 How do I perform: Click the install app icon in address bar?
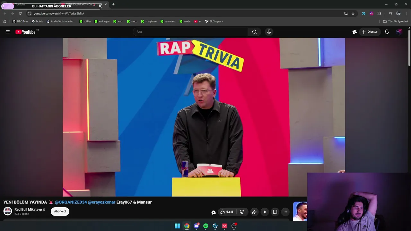346,13
